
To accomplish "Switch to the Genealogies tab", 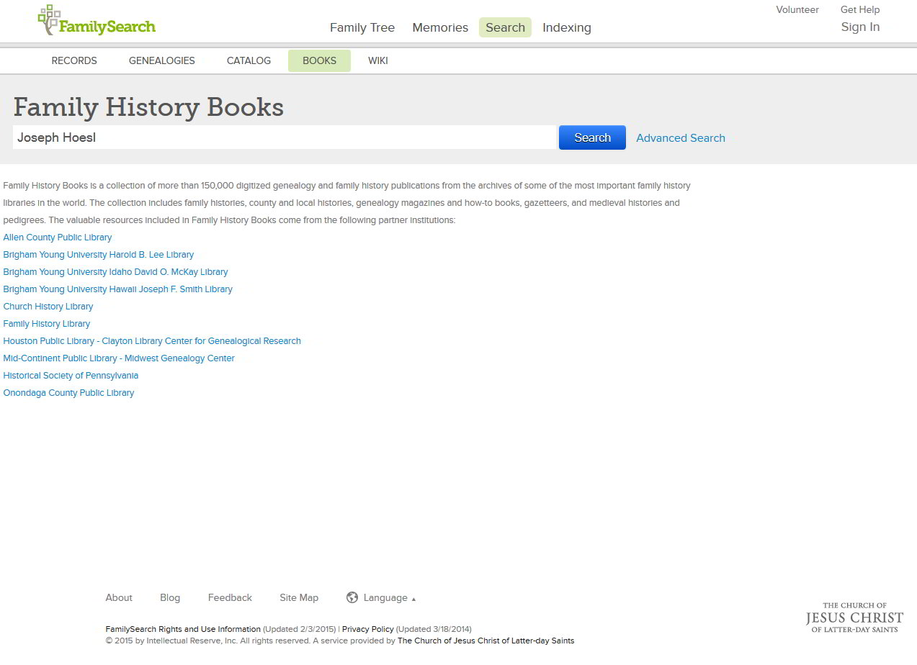I will point(162,60).
